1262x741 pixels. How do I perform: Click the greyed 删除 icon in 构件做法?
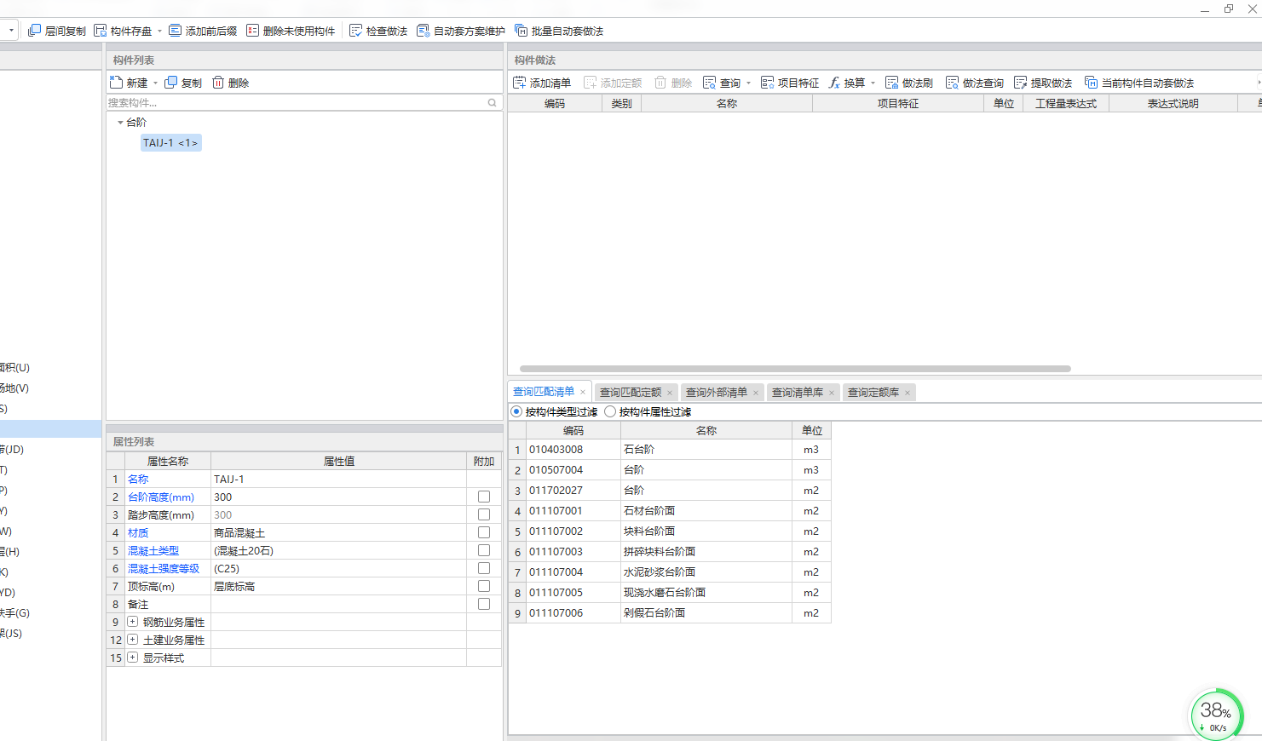(660, 83)
